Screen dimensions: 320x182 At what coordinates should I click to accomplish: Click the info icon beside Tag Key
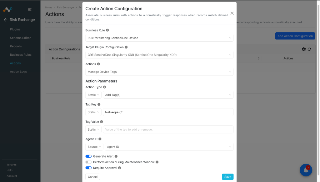(x=99, y=105)
